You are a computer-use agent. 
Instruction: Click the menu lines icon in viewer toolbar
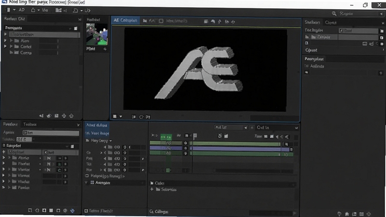[x=206, y=22]
